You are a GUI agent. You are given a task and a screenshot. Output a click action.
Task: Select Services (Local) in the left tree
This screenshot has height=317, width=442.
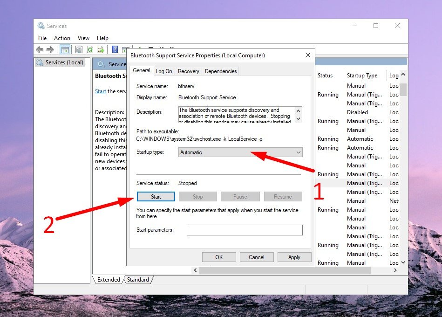point(64,62)
